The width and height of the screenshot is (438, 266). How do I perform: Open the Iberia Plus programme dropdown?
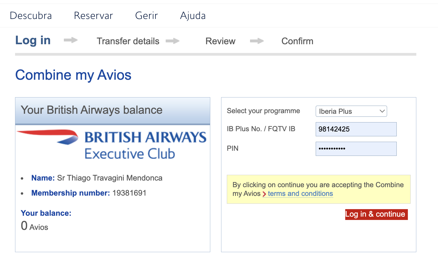tap(351, 111)
